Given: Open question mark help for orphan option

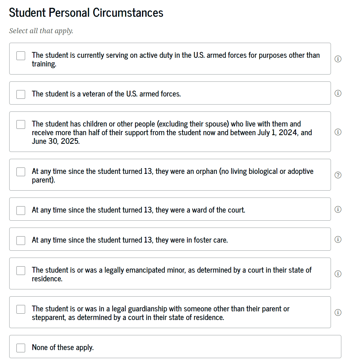Looking at the screenshot, I should click(x=338, y=175).
